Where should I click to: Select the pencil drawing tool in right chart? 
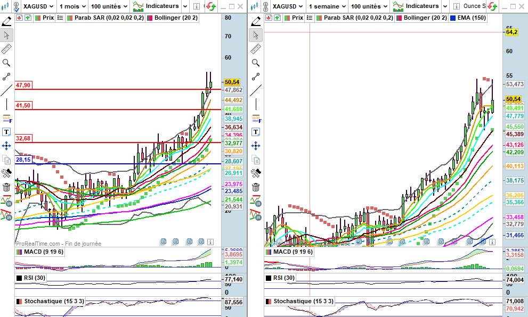pyautogui.click(x=256, y=21)
